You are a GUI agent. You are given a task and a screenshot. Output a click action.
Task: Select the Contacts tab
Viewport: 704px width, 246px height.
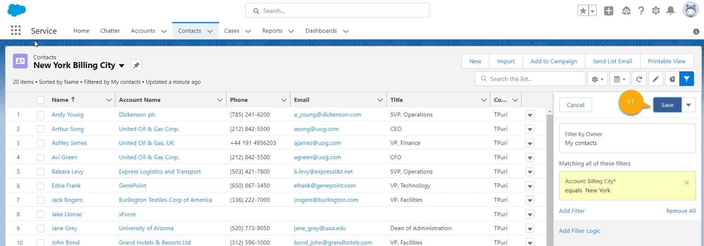190,31
